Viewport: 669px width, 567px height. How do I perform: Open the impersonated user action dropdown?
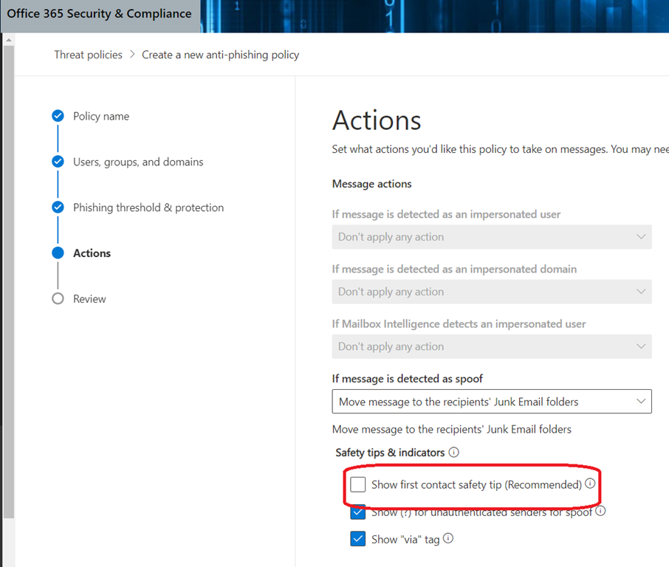coord(492,237)
